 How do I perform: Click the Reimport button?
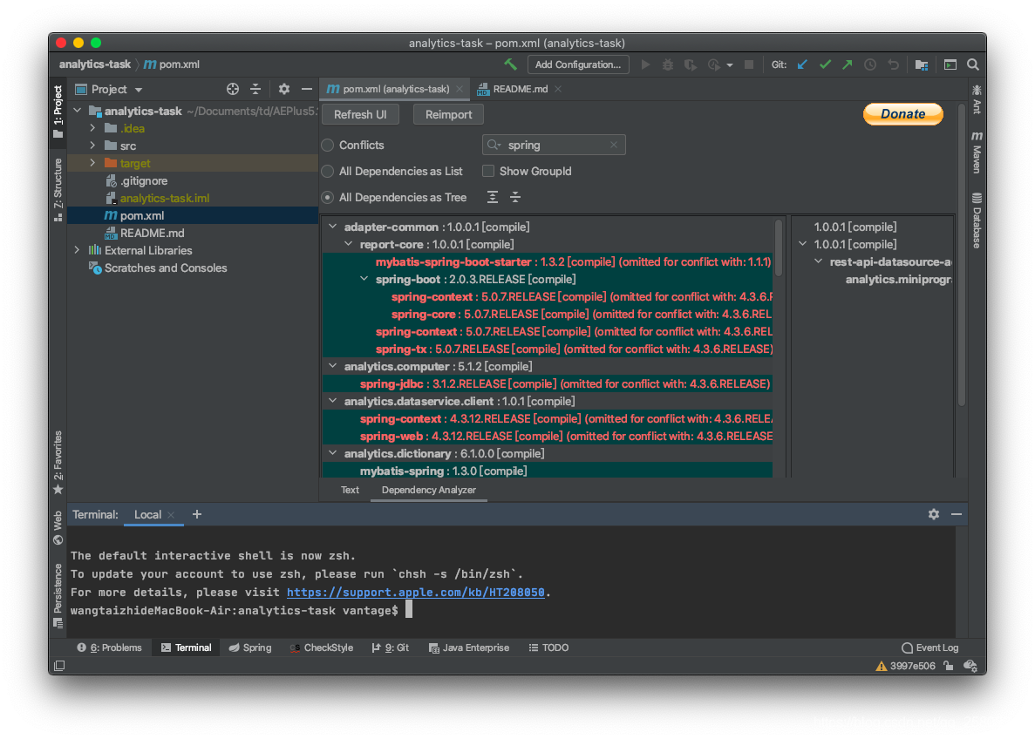tap(448, 114)
